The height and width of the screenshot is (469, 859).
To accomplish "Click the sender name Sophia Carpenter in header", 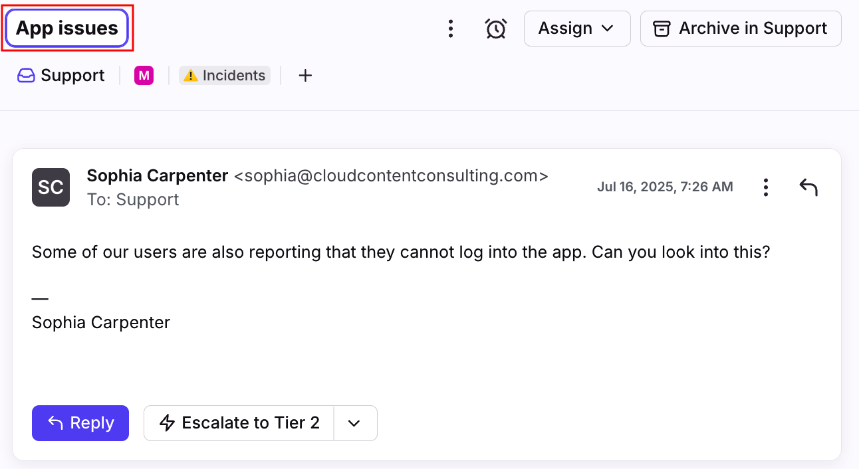I will [158, 176].
